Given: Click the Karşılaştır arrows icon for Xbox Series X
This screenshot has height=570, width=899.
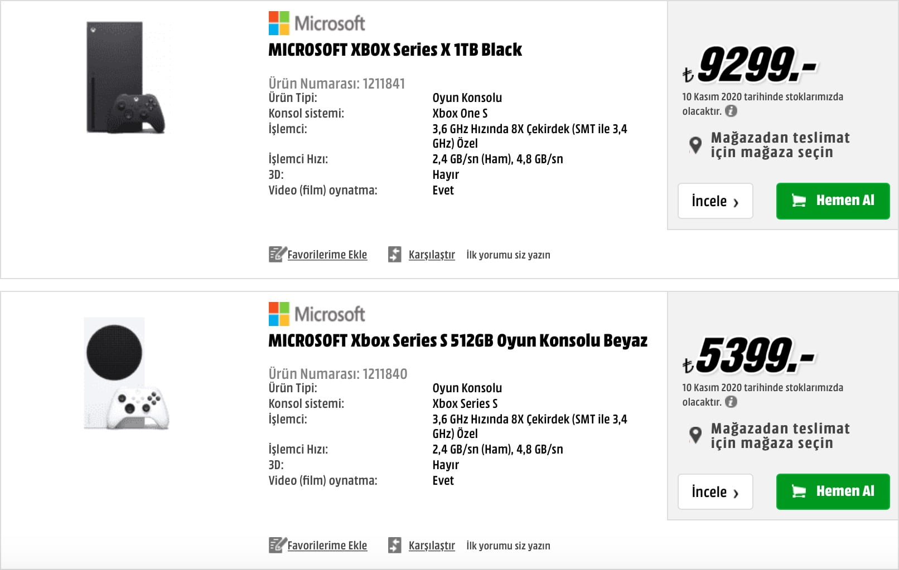Looking at the screenshot, I should [x=395, y=254].
